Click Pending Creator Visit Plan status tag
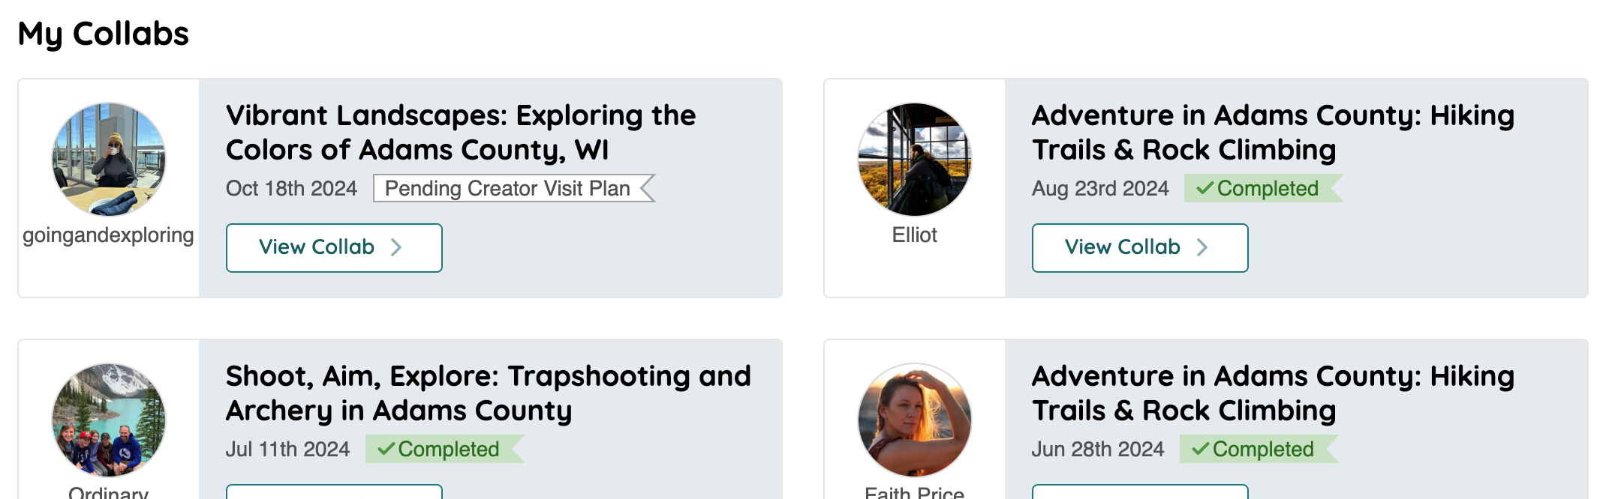The height and width of the screenshot is (499, 1609). pos(514,188)
